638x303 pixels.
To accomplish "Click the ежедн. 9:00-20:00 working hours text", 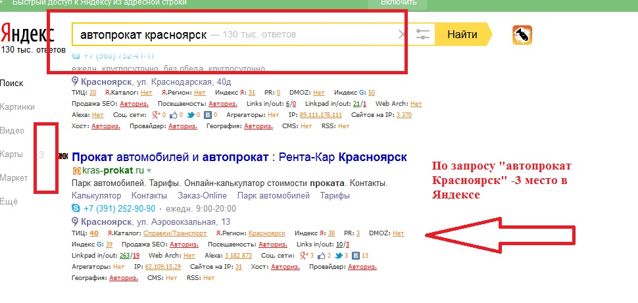I will 200,208.
